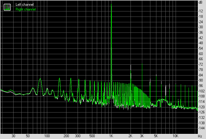Click the '-60' dB scale label

(x=201, y=54)
